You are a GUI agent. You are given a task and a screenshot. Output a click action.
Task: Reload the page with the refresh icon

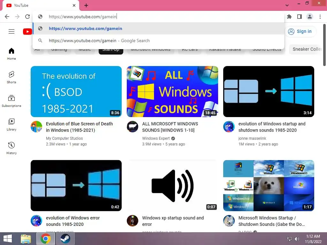click(x=27, y=17)
